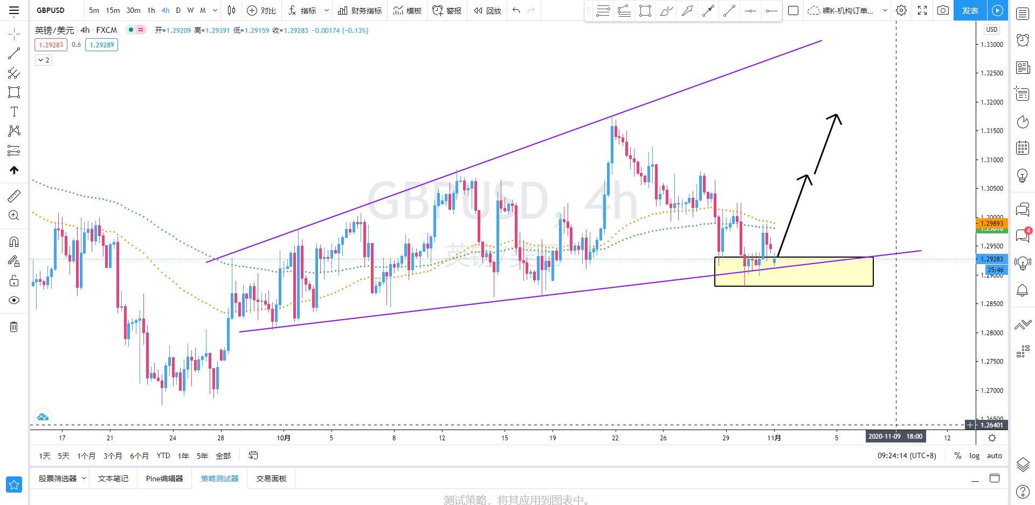The width and height of the screenshot is (1035, 505).
Task: Switch to the Pine编辑器 tab
Action: [x=164, y=479]
